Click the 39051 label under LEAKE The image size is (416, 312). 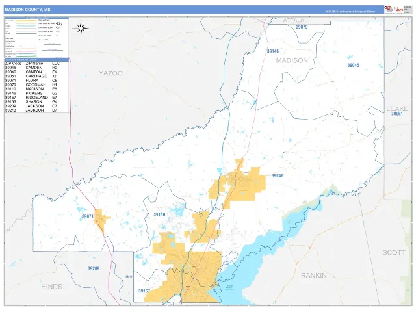(x=397, y=114)
